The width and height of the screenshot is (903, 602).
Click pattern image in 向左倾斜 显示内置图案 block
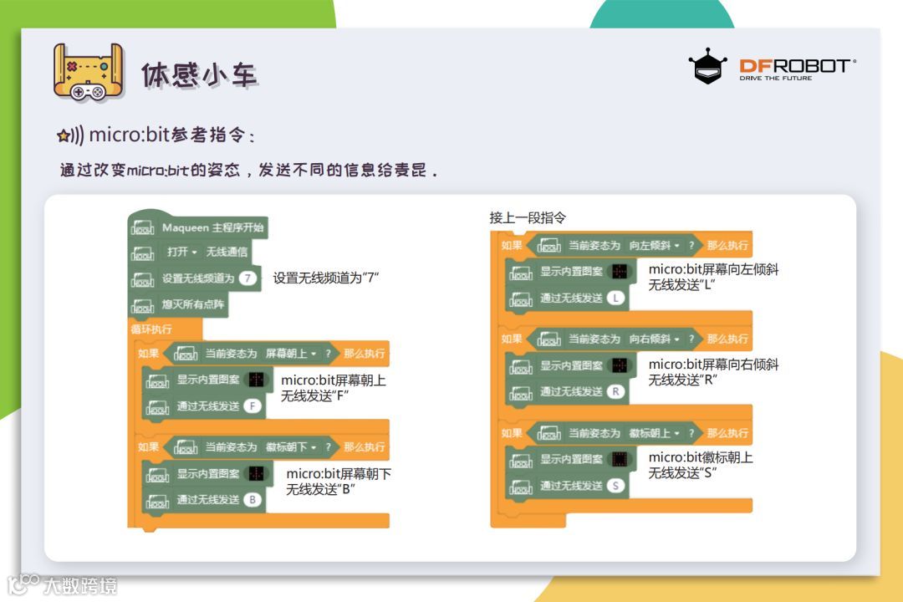(620, 272)
